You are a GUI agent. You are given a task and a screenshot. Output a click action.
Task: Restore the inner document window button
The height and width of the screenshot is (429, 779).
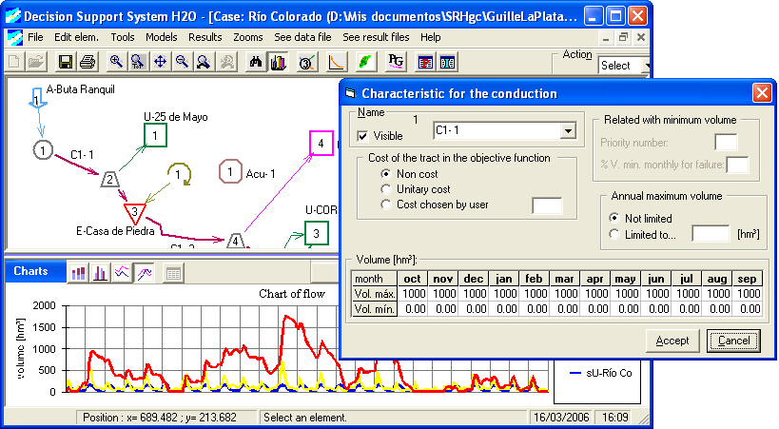click(623, 37)
